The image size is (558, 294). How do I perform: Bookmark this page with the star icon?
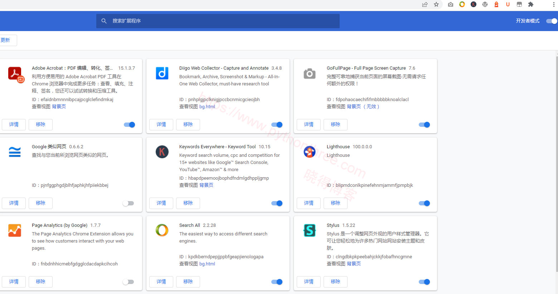click(436, 5)
